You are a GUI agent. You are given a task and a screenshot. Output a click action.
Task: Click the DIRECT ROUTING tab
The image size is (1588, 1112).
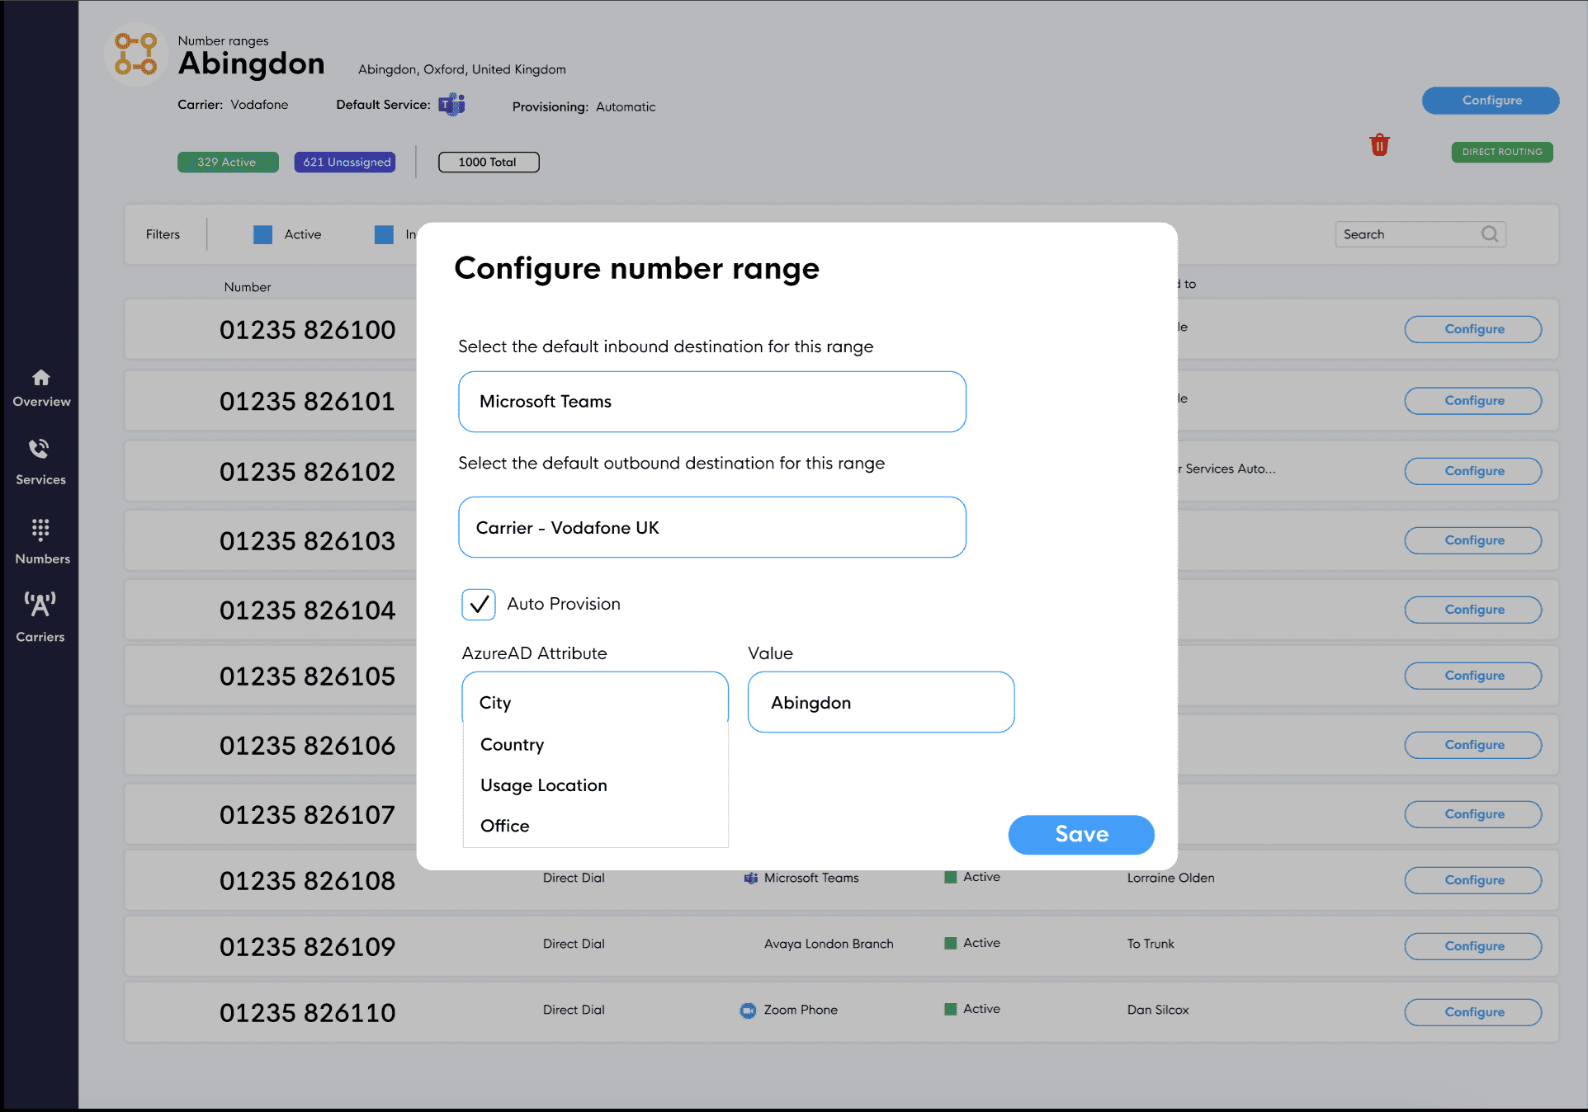tap(1501, 152)
